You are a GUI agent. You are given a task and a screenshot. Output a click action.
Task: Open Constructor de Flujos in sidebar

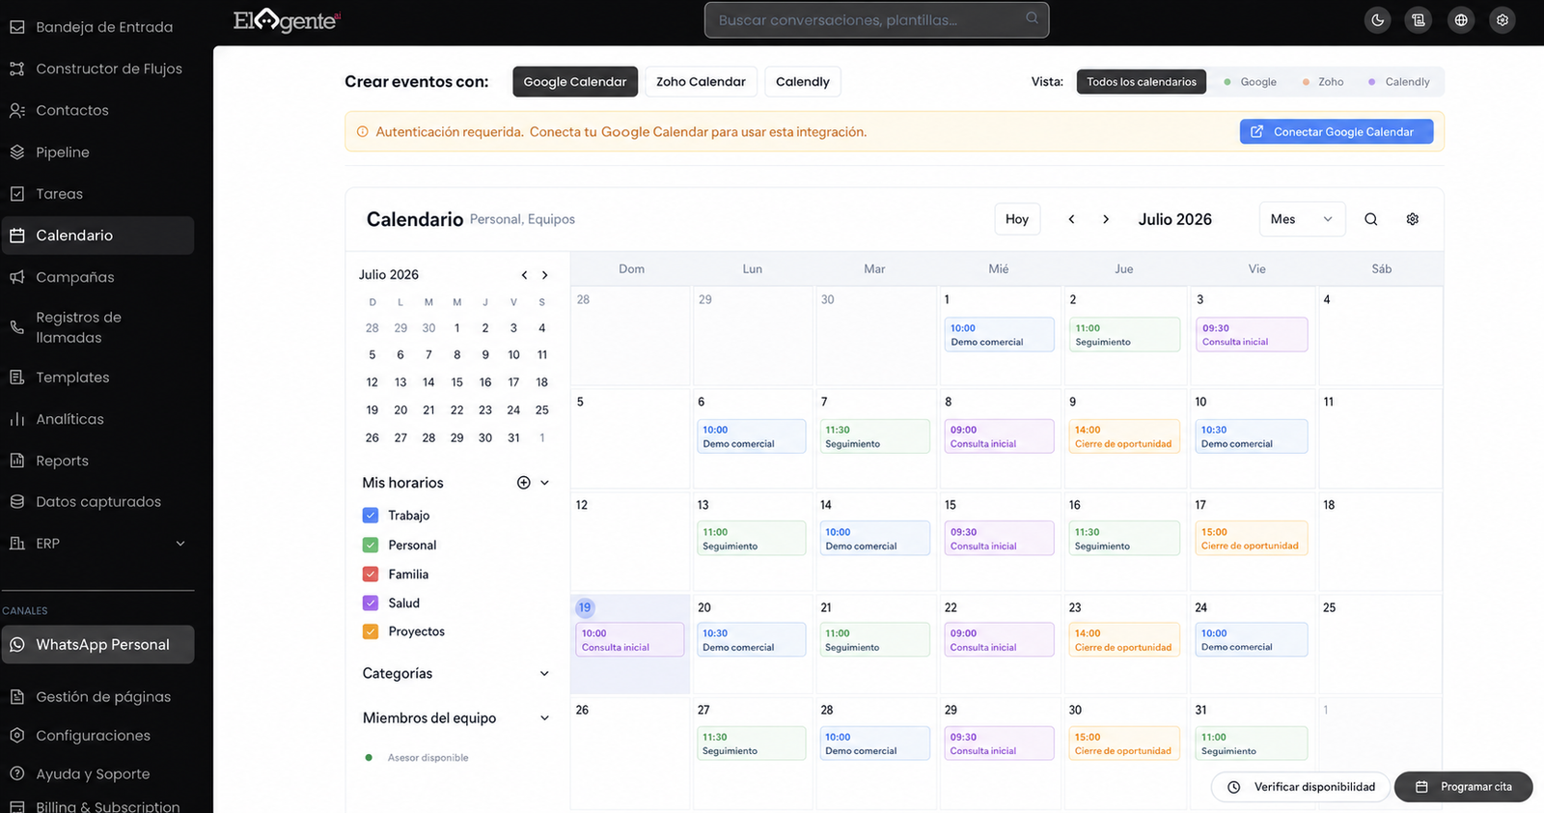97,69
